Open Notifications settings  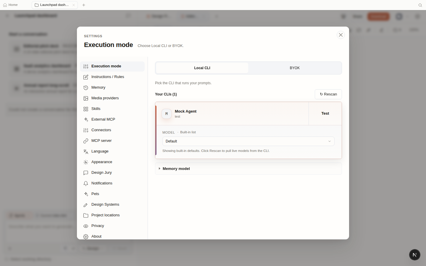[112, 183]
